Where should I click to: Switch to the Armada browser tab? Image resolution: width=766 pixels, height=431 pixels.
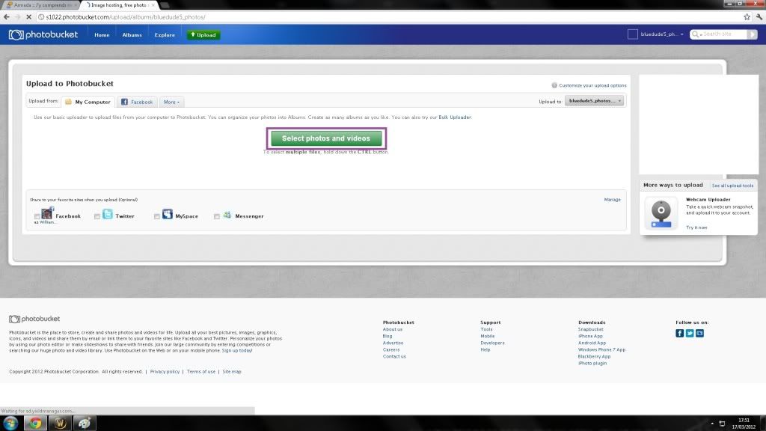(x=40, y=5)
